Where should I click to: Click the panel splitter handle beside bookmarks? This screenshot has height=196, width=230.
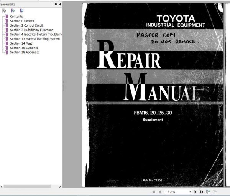click(64, 85)
